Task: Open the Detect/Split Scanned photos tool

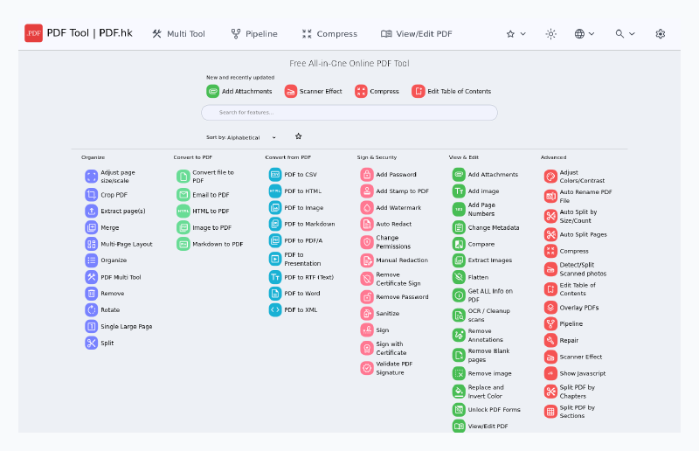Action: pyautogui.click(x=576, y=269)
